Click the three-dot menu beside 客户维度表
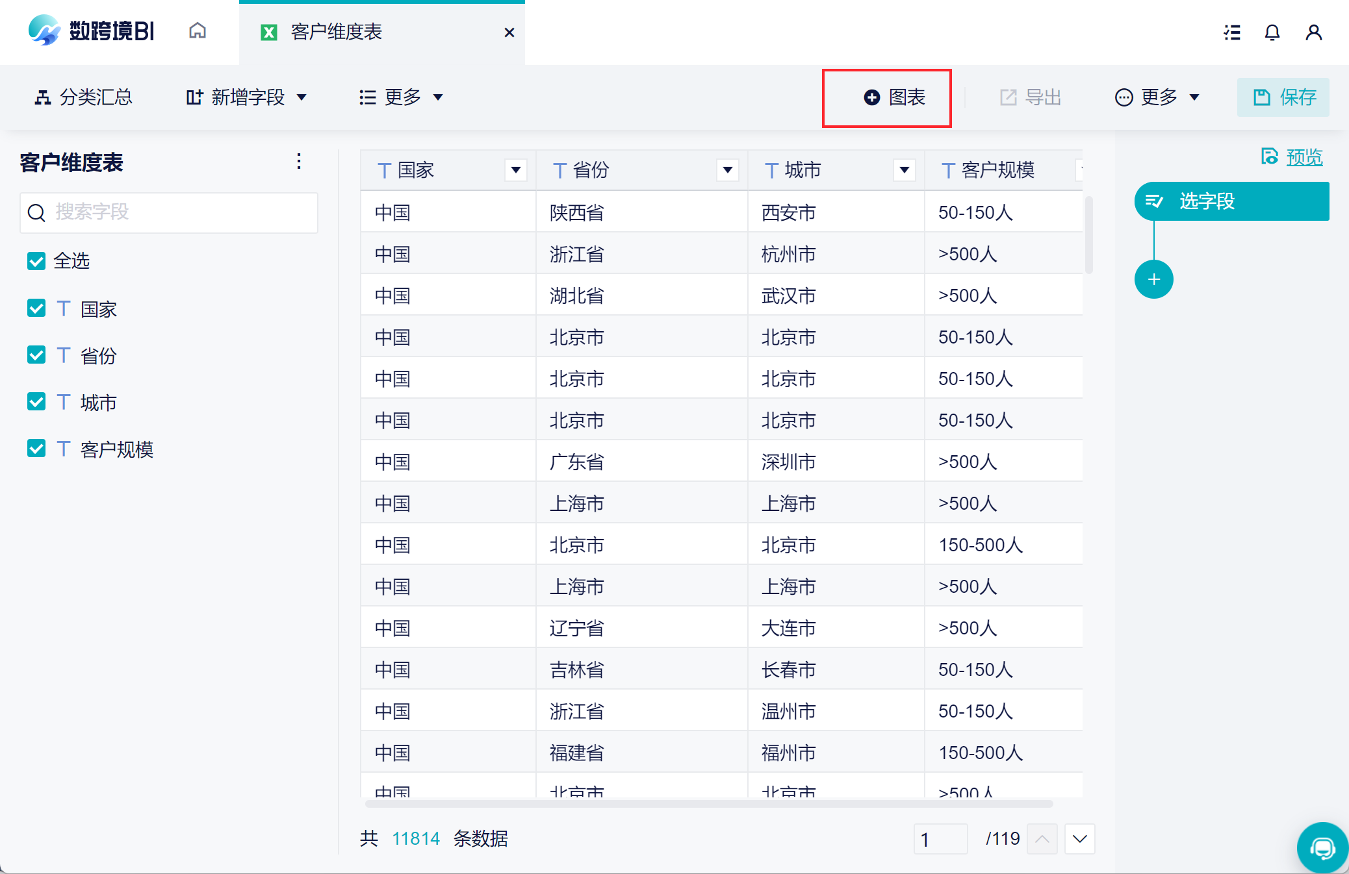The height and width of the screenshot is (874, 1349). [x=299, y=162]
